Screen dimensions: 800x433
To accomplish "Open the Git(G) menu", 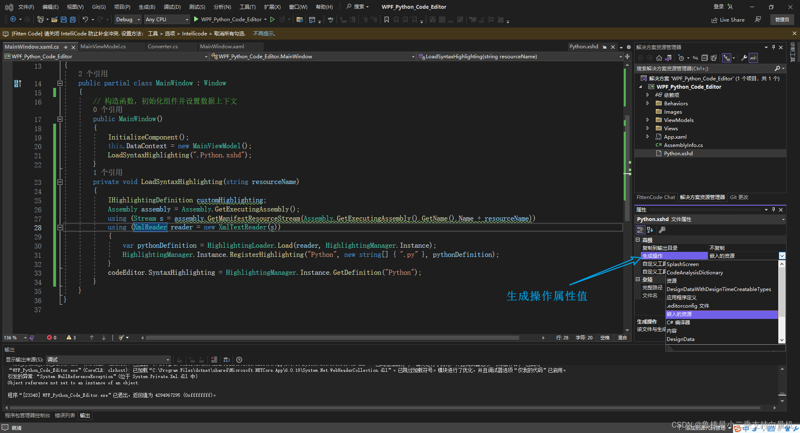I will (x=99, y=7).
